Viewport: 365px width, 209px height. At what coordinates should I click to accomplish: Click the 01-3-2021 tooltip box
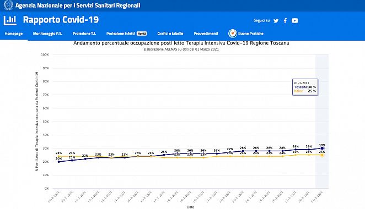(x=305, y=87)
